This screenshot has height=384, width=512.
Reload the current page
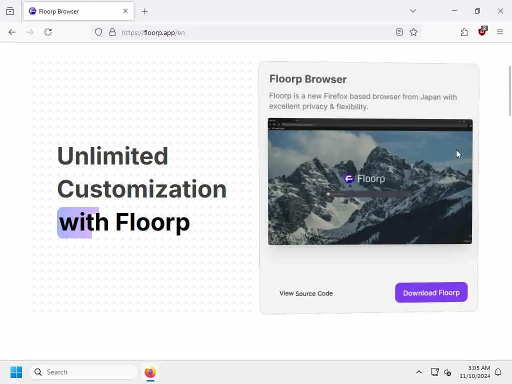48,32
